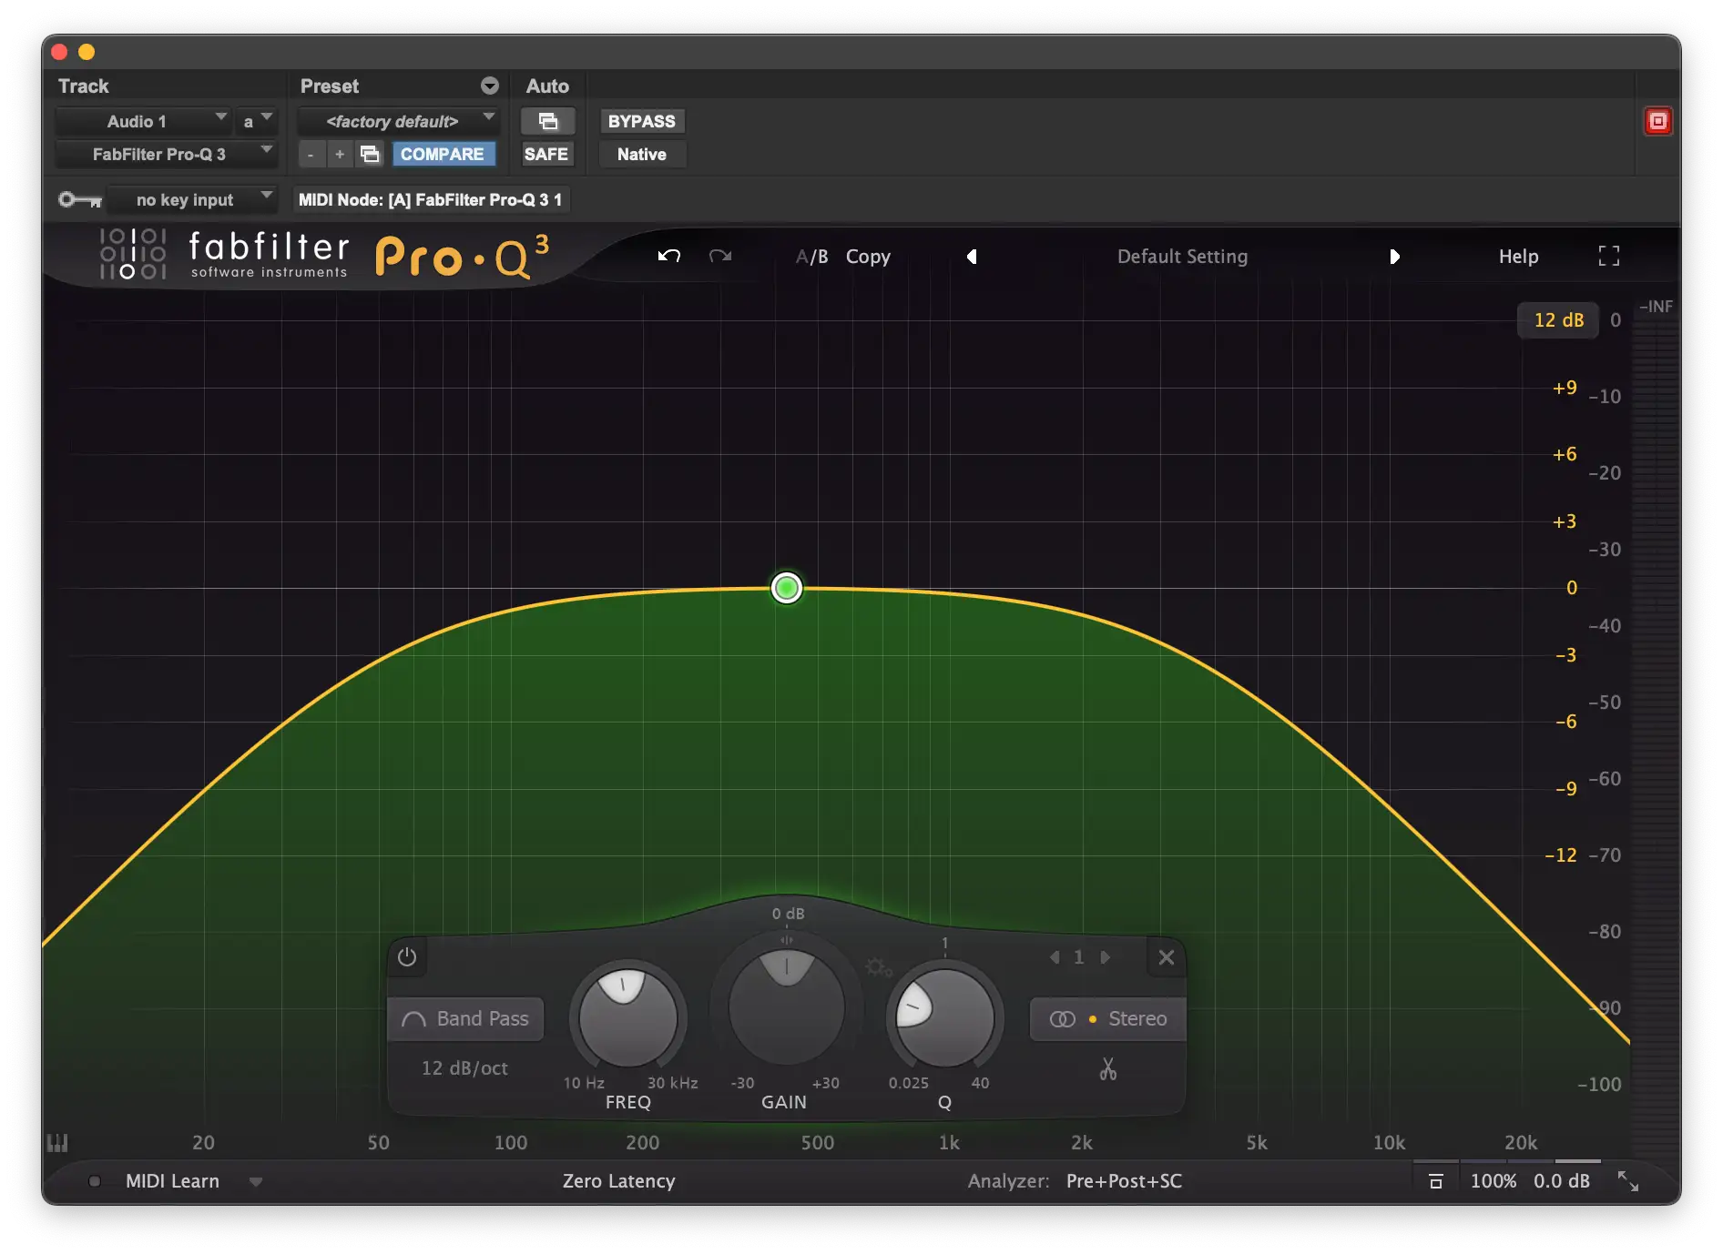
Task: Toggle full screen mode icon
Action: click(x=1608, y=257)
